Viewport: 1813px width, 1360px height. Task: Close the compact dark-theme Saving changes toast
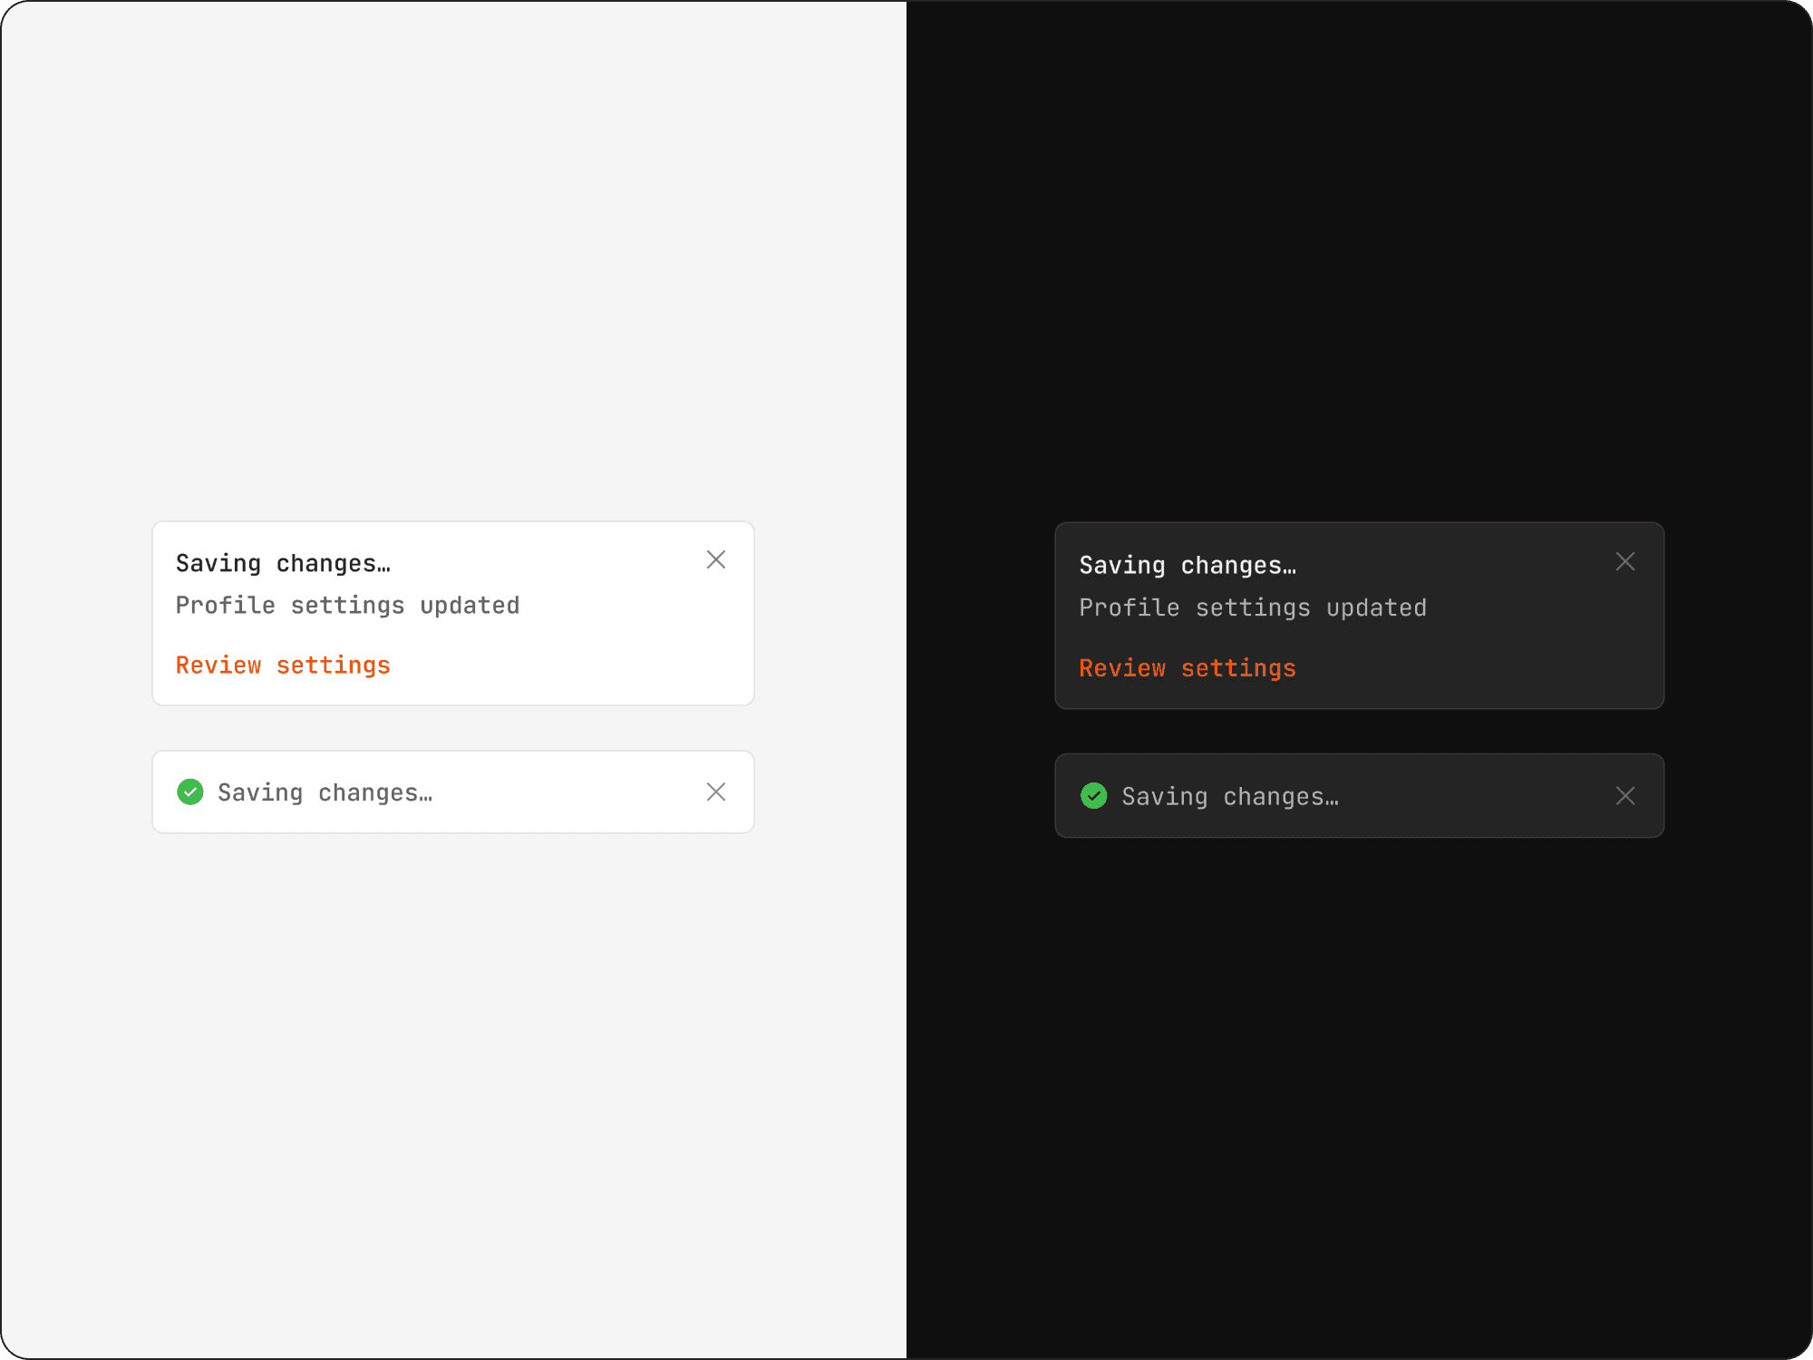1625,796
